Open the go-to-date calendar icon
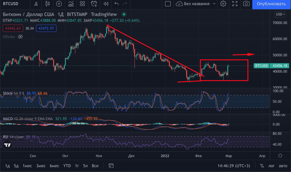The height and width of the screenshot is (172, 291). pyautogui.click(x=111, y=166)
